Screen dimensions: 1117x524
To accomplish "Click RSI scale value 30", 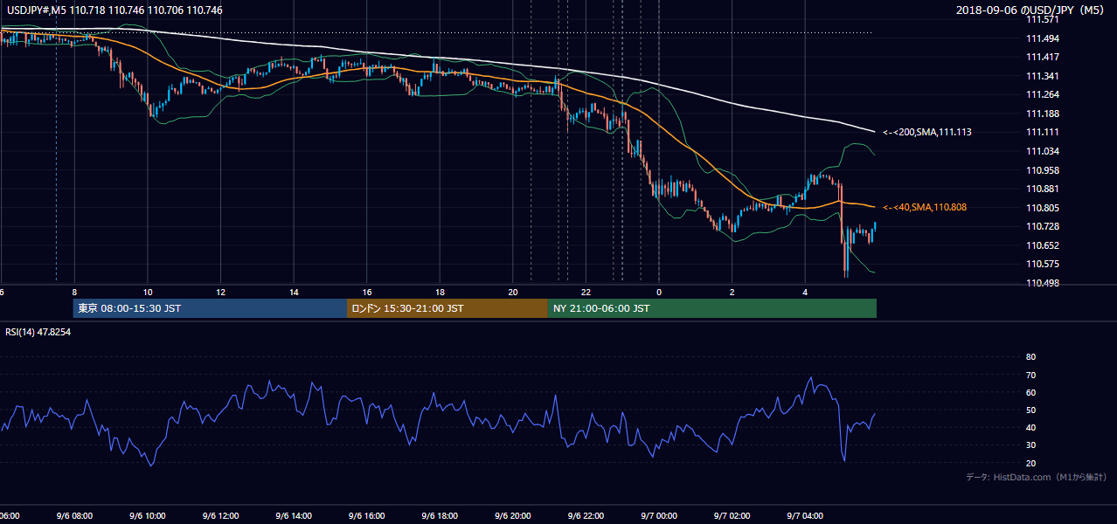I will pyautogui.click(x=1030, y=445).
